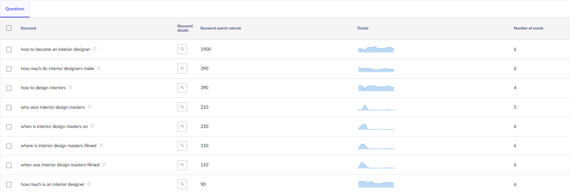The height and width of the screenshot is (193, 570).
Task: Click keyword text 'how to design interiors'
Action: 43,88
